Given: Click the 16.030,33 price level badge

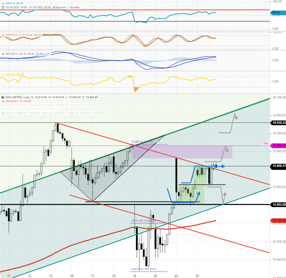Looking at the screenshot, I should coord(278,123).
